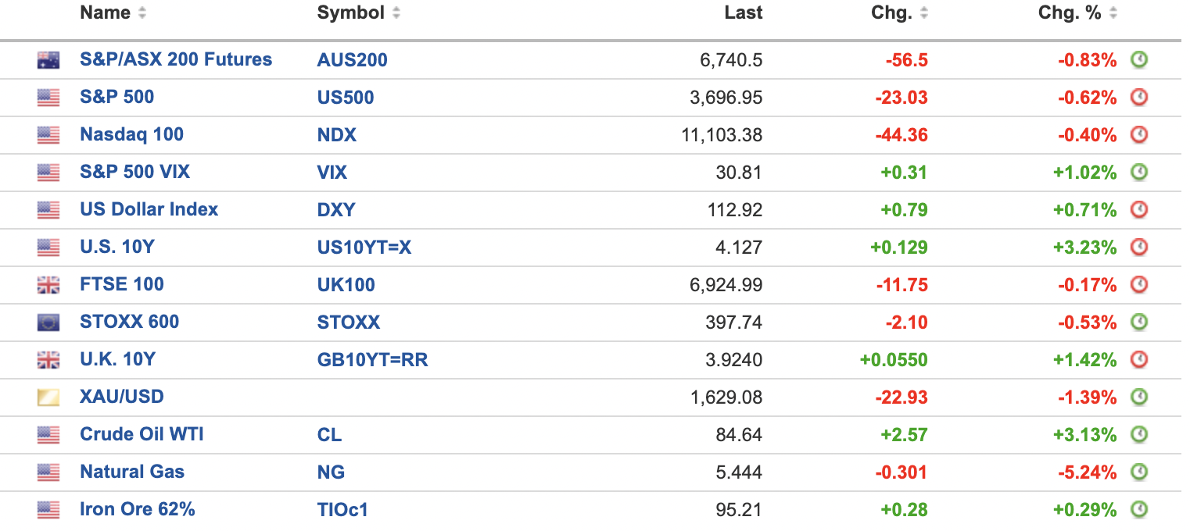
Task: Click the red clock icon for Nasdaq 100
Action: pyautogui.click(x=1139, y=134)
